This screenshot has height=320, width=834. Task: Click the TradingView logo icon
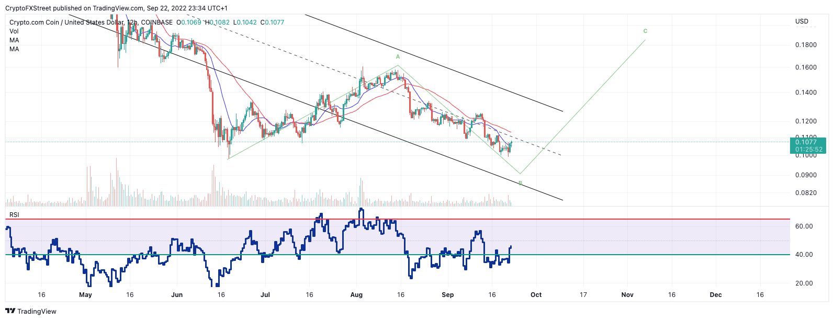click(x=10, y=311)
